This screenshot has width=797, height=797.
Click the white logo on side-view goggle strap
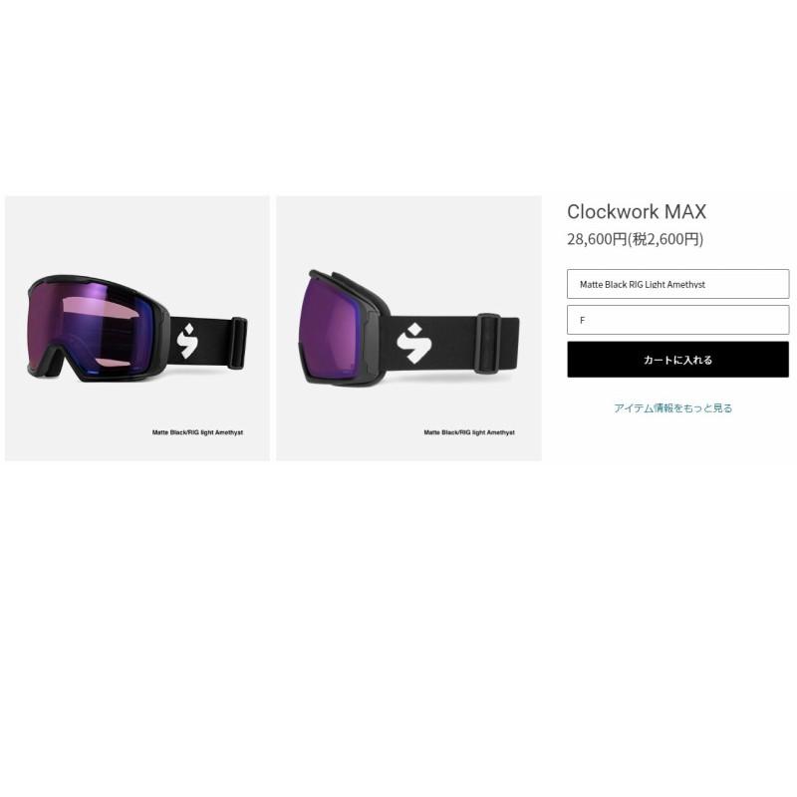click(x=413, y=343)
